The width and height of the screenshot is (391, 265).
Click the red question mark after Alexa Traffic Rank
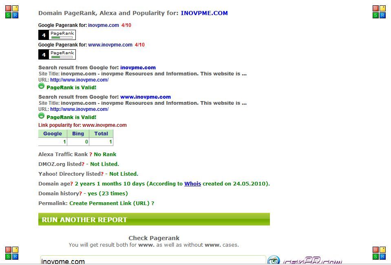pyautogui.click(x=91, y=155)
